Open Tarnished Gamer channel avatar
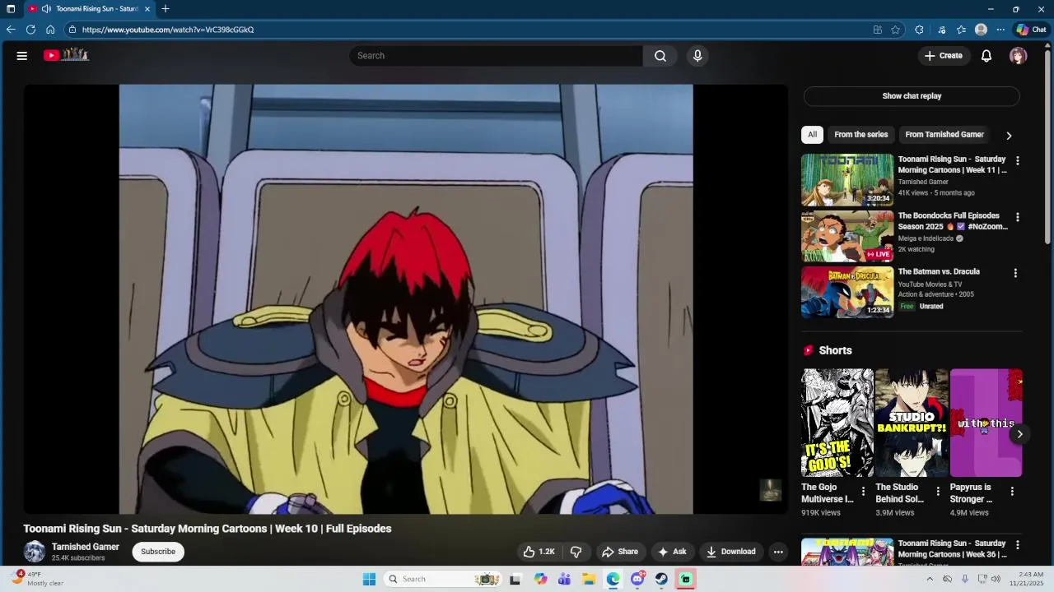 (x=35, y=552)
